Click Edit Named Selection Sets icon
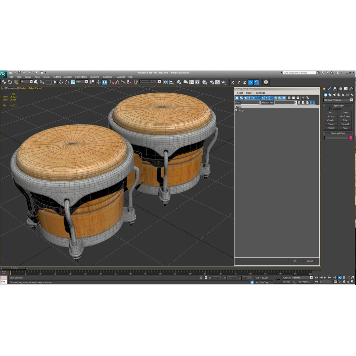This screenshot has width=356, height=356. point(136,82)
